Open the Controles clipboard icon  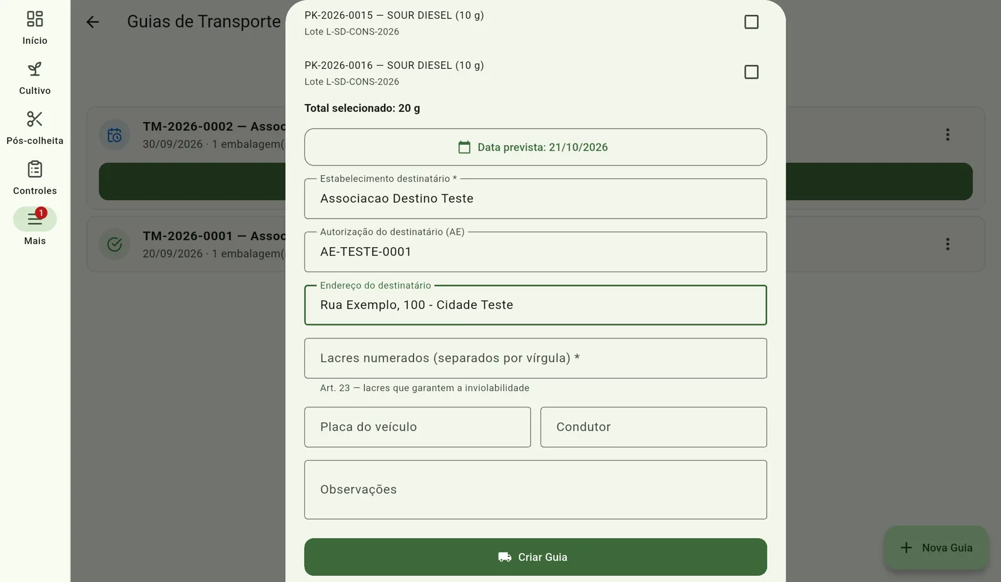pos(35,169)
